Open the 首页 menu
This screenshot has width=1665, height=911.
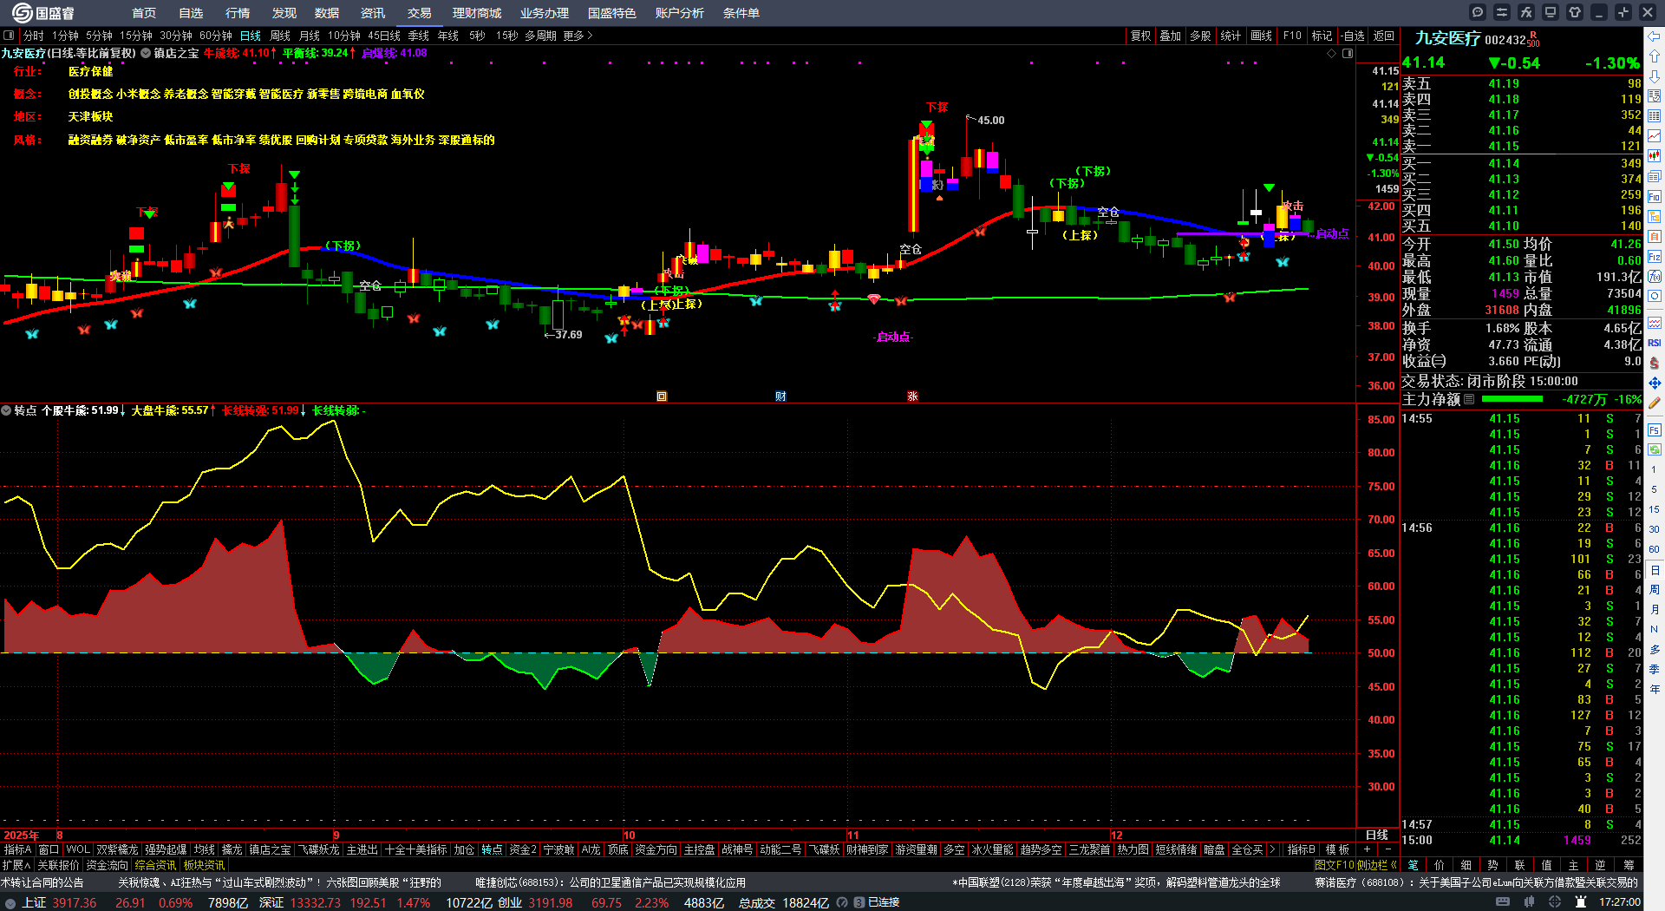click(x=144, y=13)
